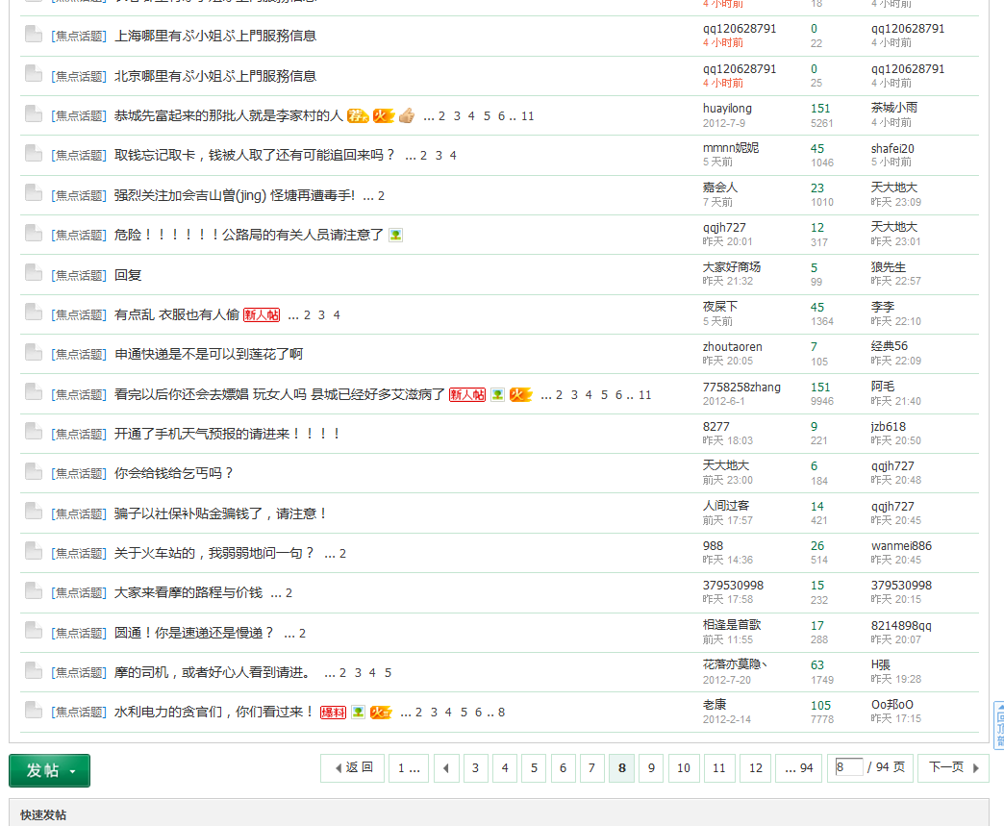This screenshot has height=826, width=1004.
Task: Click the 新人帖 badge on 有点乱 衣服也有人偷
Action: click(260, 313)
